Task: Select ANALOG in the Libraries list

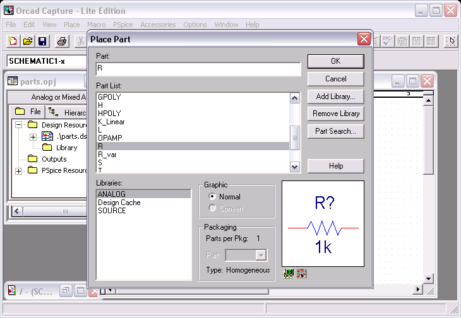Action: 144,194
